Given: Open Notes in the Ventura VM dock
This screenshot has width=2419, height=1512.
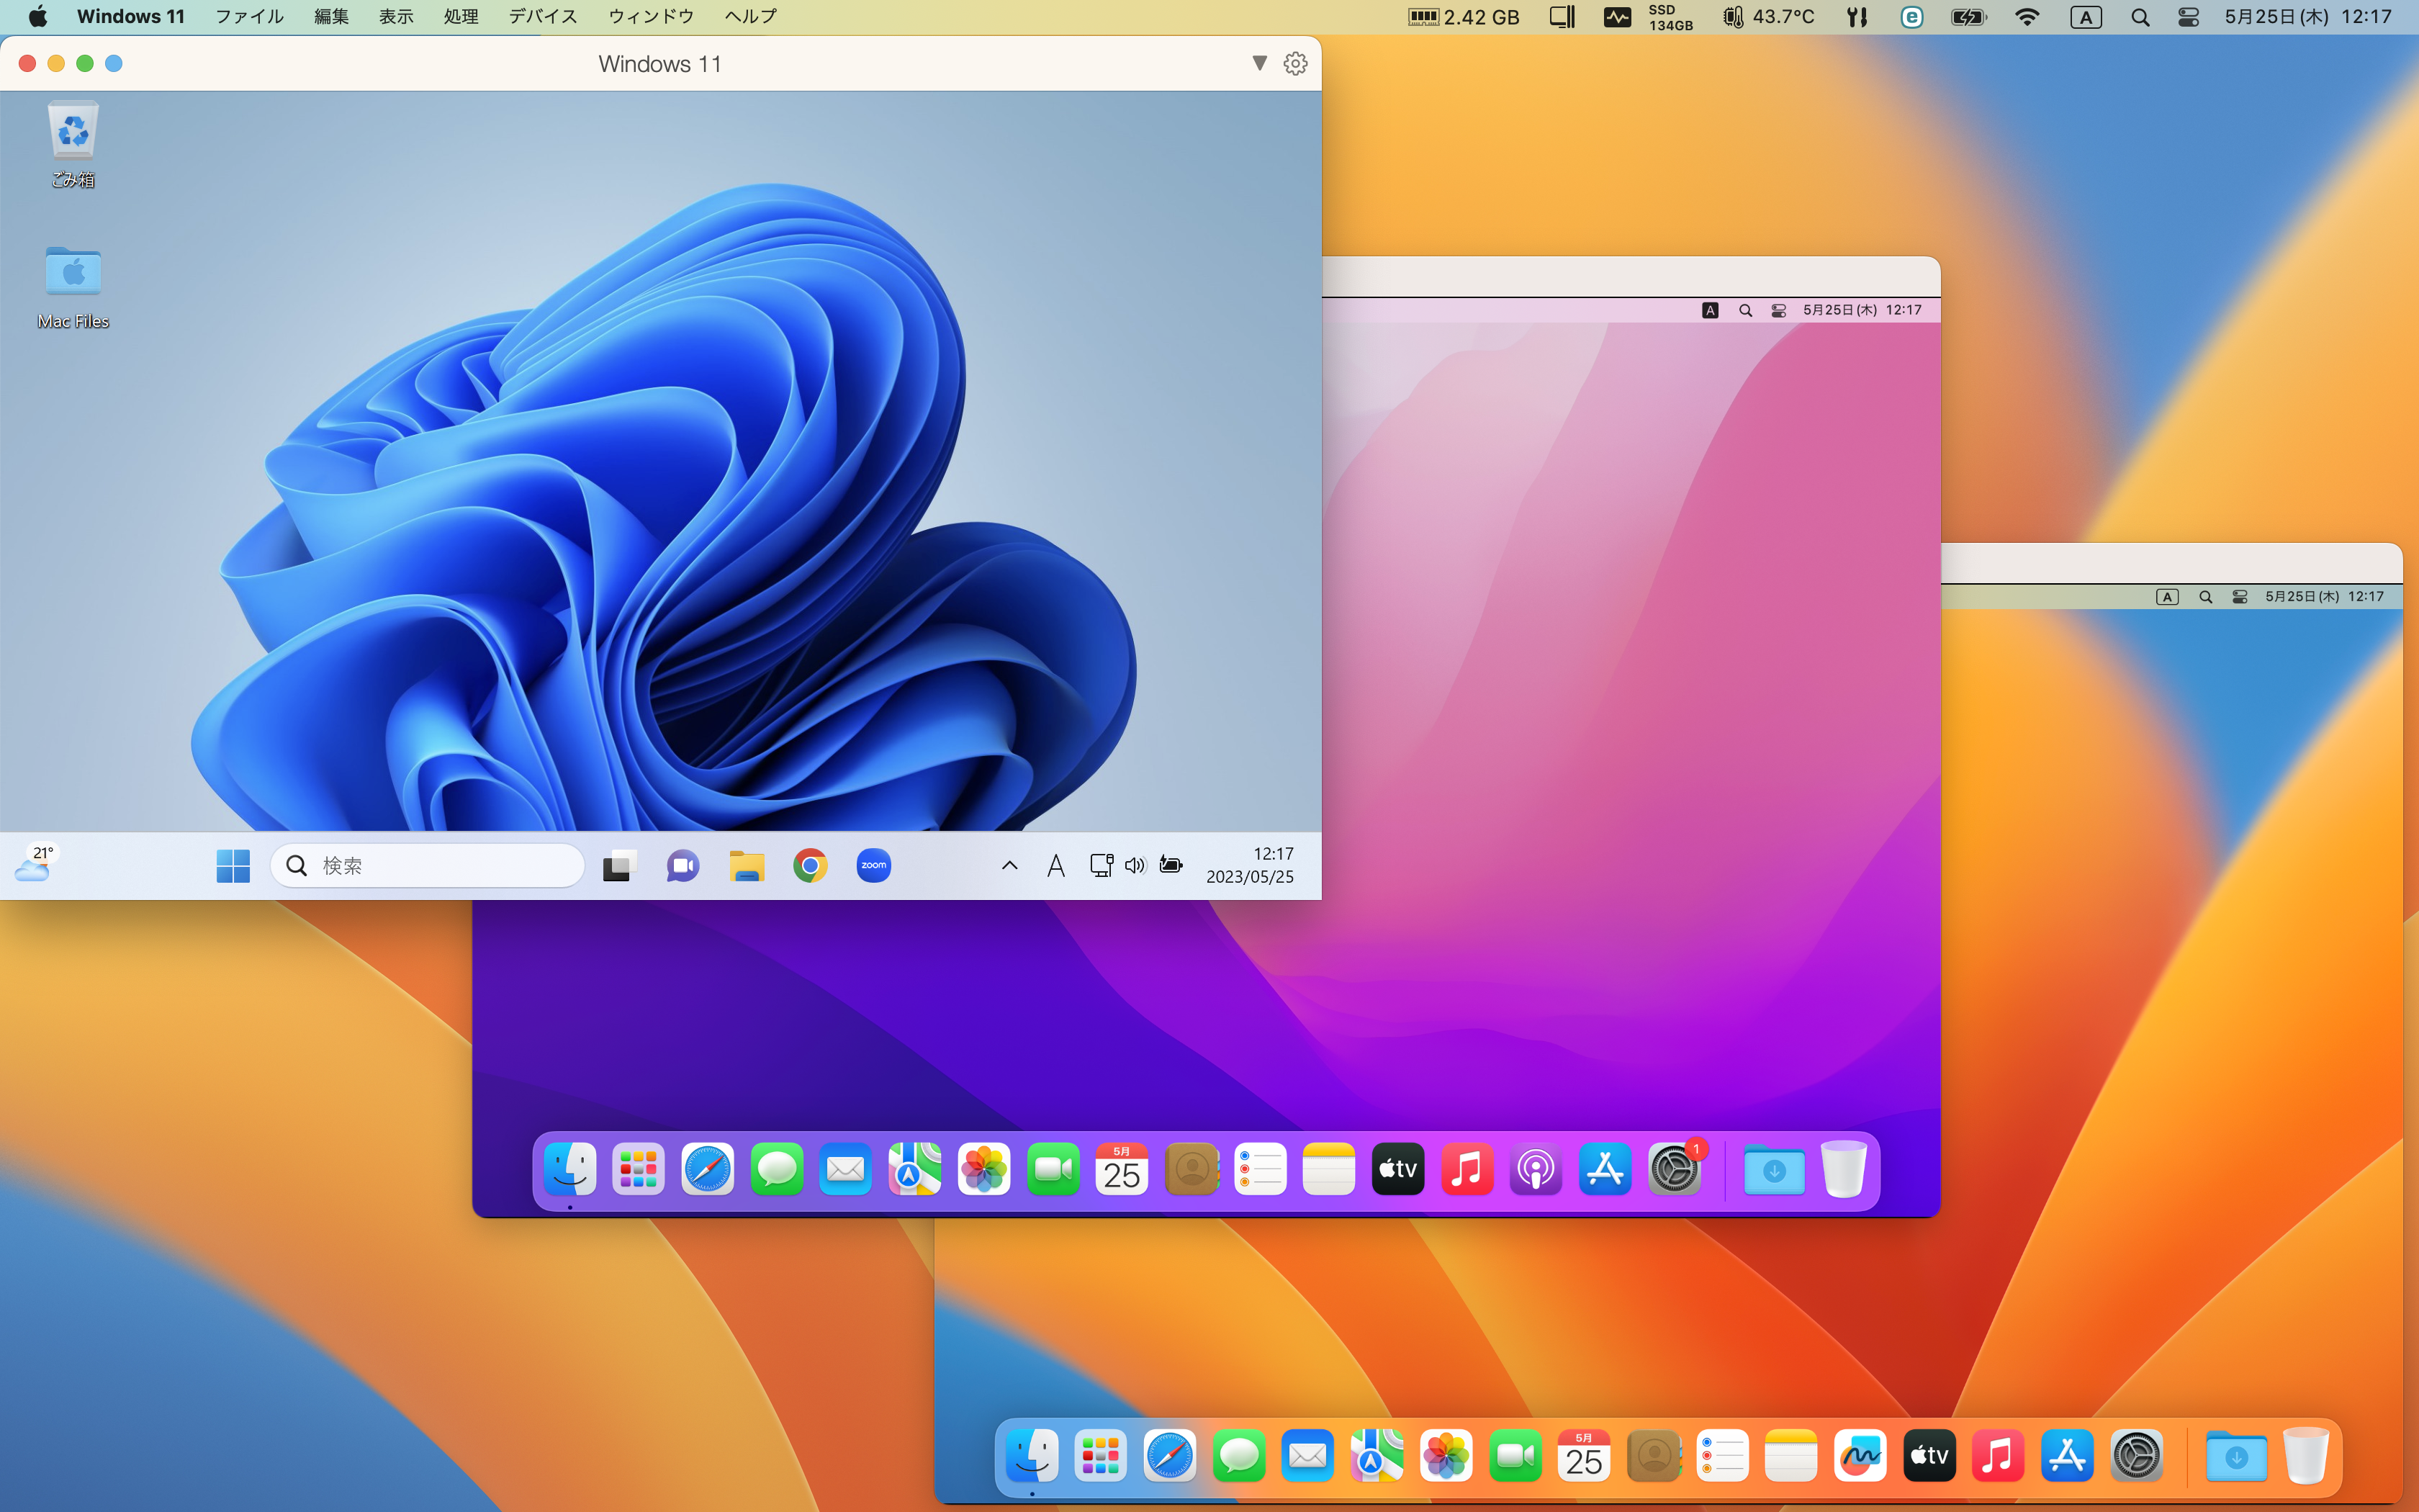Looking at the screenshot, I should click(x=1791, y=1456).
